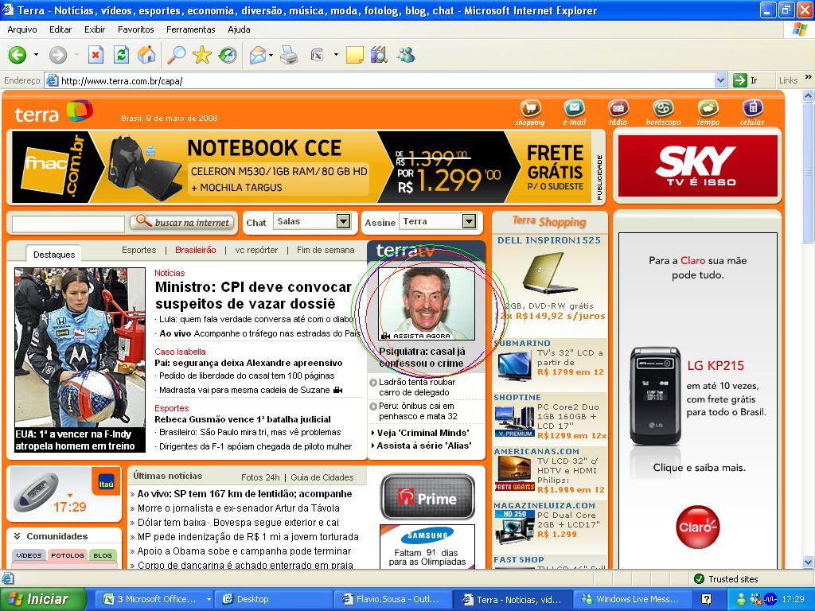
Task: Click the Terra logo at top left
Action: coord(53,112)
